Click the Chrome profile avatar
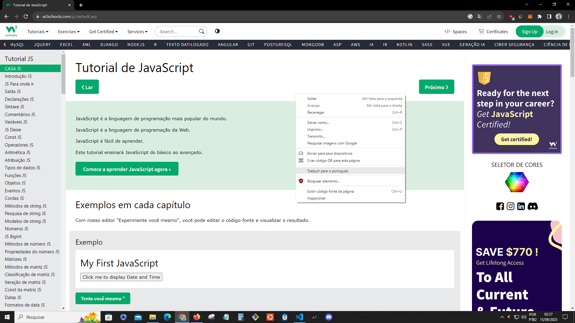The height and width of the screenshot is (323, 575). pyautogui.click(x=559, y=16)
